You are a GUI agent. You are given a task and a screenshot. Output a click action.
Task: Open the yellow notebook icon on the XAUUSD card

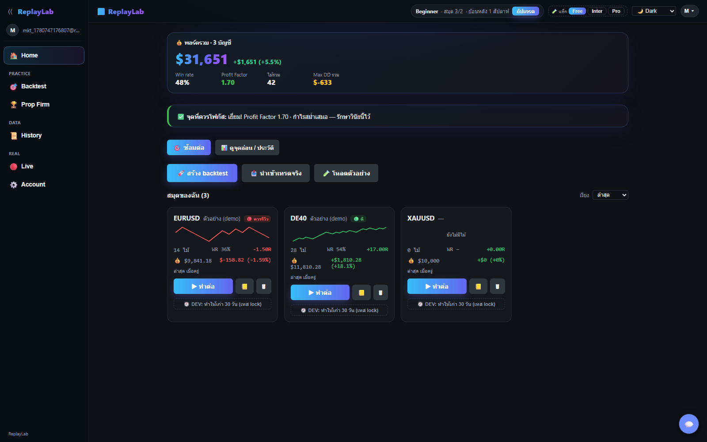point(478,286)
